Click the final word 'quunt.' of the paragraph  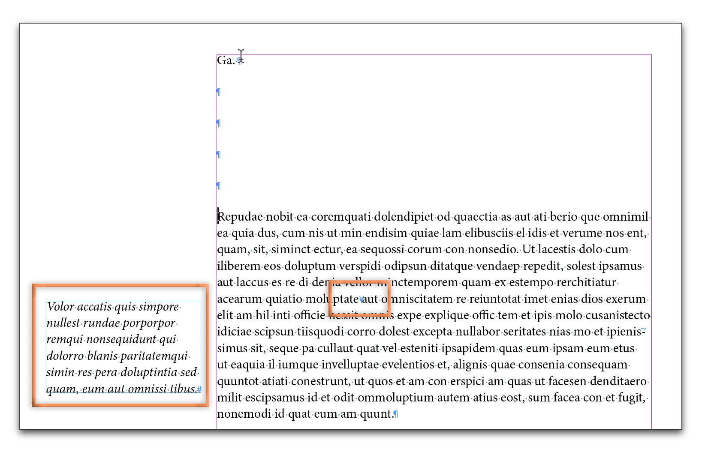tap(377, 414)
